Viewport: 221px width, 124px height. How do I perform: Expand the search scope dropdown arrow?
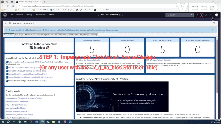click(x=192, y=15)
